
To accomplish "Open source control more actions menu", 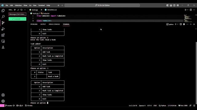I will pos(25,10).
